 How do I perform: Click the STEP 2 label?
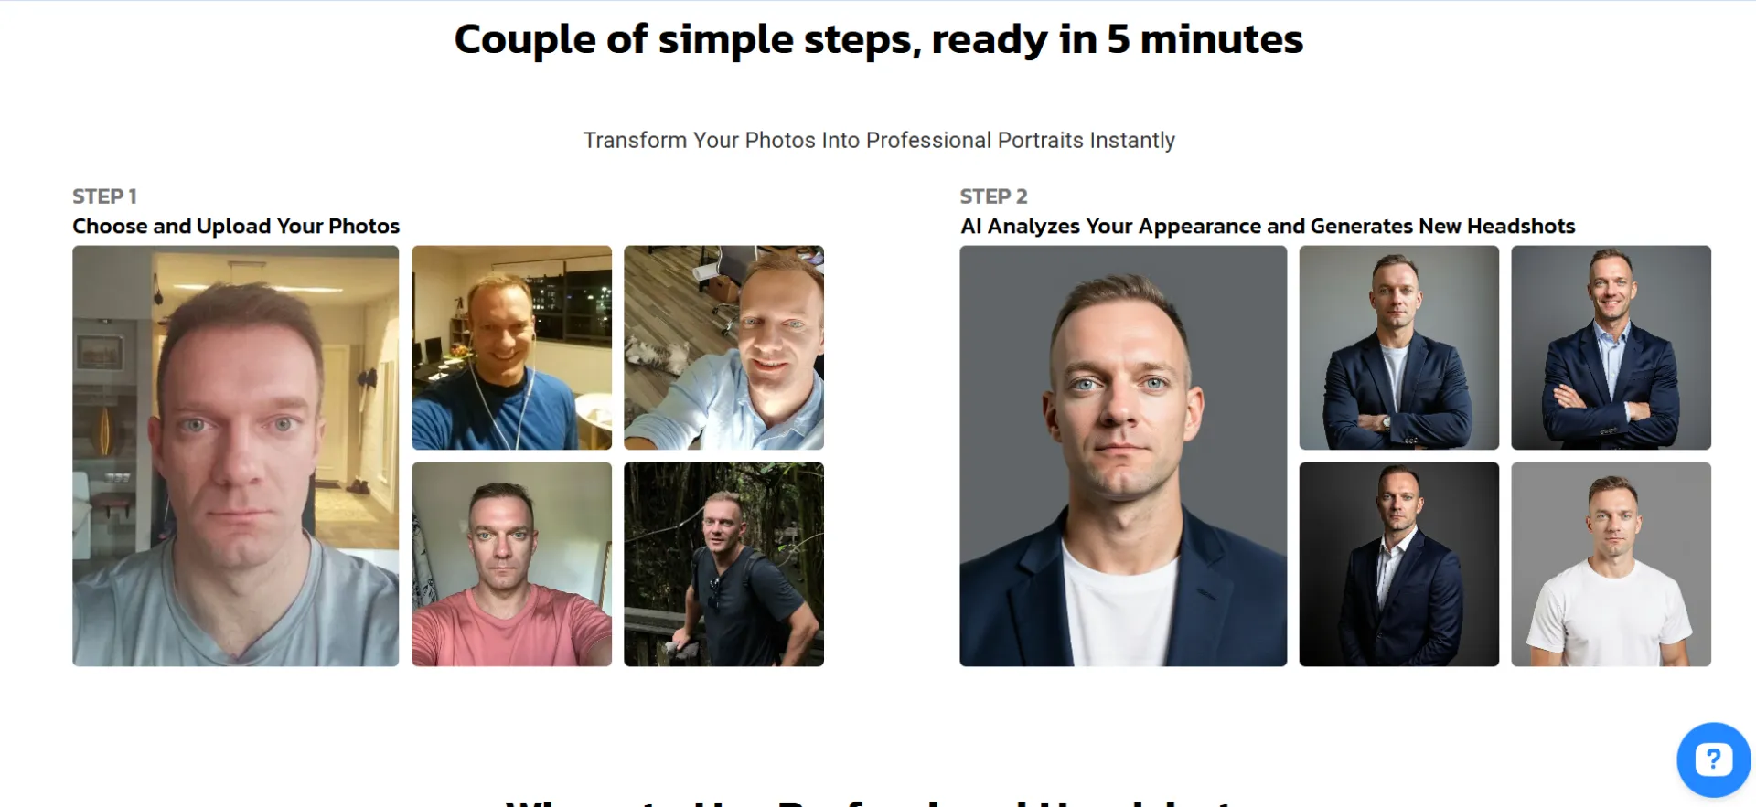coord(993,196)
